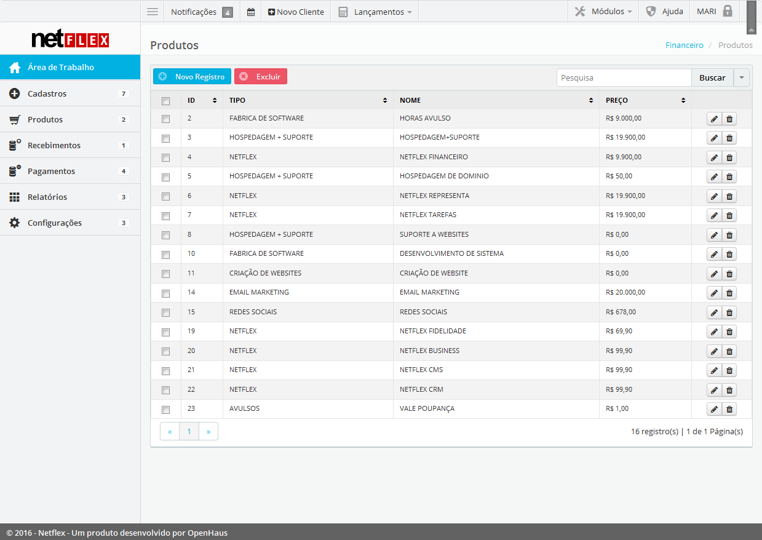The image size is (762, 540).
Task: Open the dropdown arrow beside Buscar
Action: pos(741,77)
